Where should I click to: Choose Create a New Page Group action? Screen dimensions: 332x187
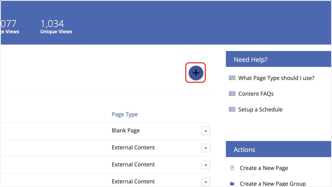tap(273, 184)
